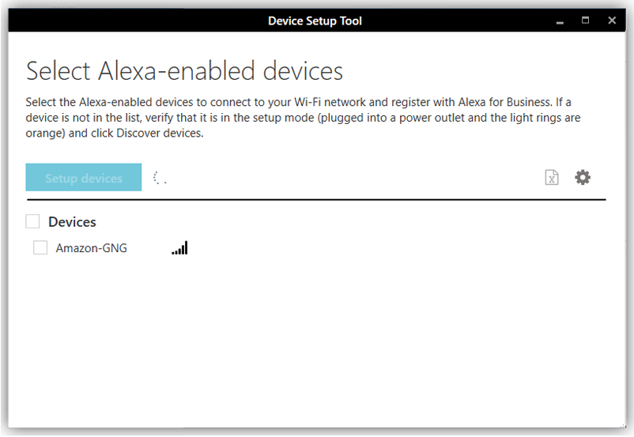Viewport: 634px width, 437px height.
Task: Tick the Amazon-GNG device checkbox
Action: coord(40,248)
